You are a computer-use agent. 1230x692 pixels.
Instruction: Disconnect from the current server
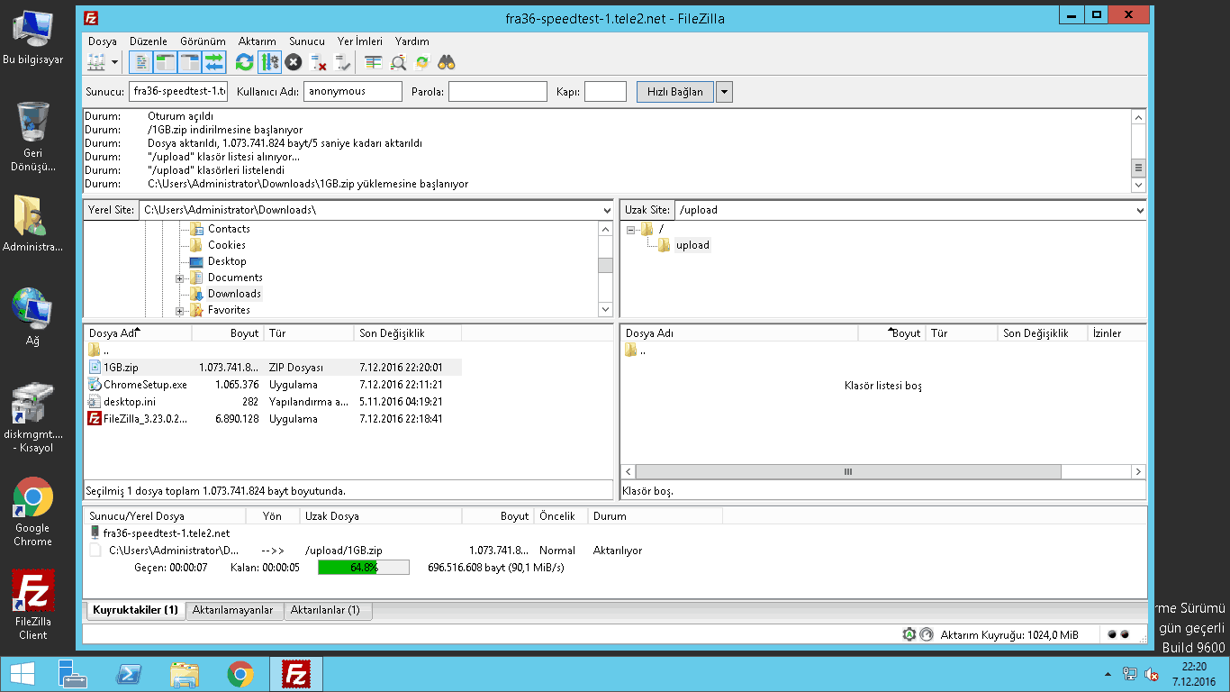click(x=317, y=62)
